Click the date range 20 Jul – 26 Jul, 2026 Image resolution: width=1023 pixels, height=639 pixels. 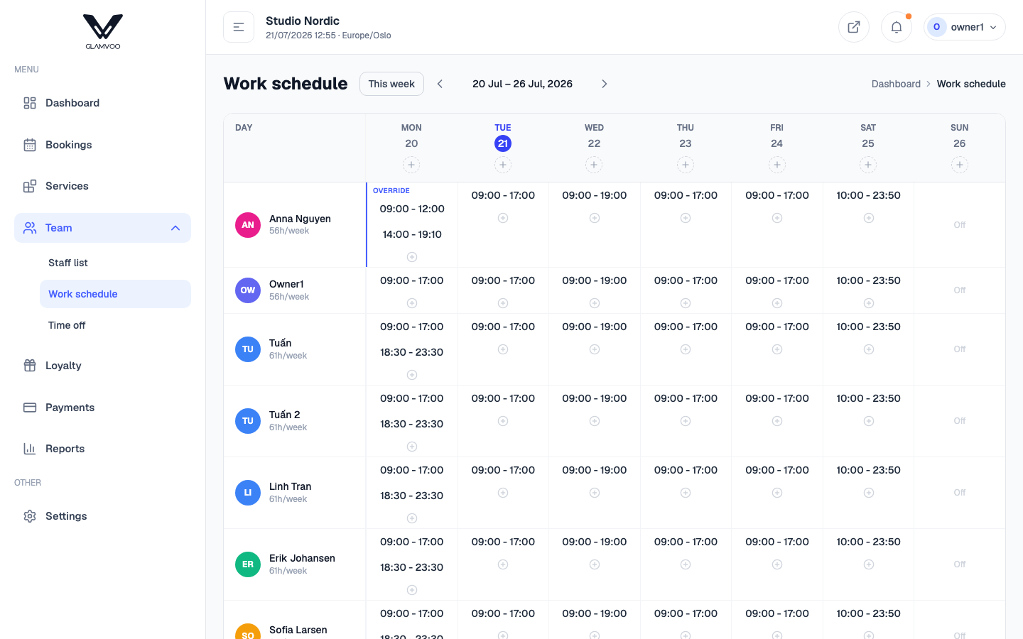click(522, 84)
